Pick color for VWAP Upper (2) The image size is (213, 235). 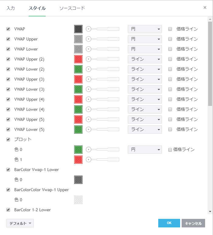click(x=78, y=59)
